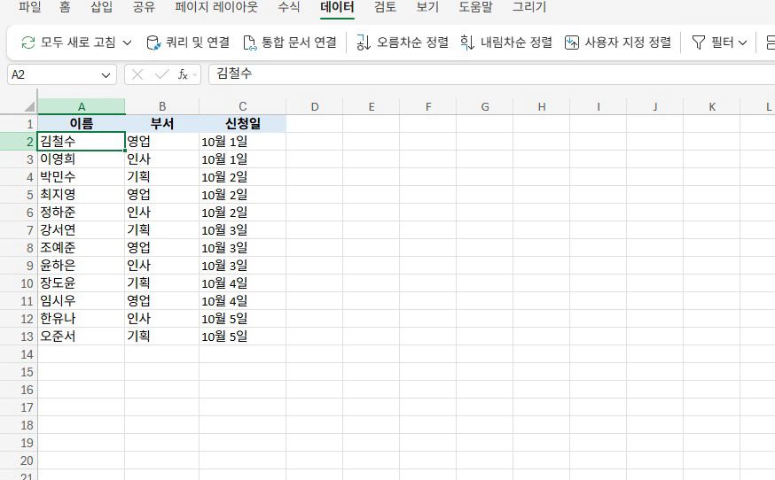Select row 20 header

[x=19, y=461]
